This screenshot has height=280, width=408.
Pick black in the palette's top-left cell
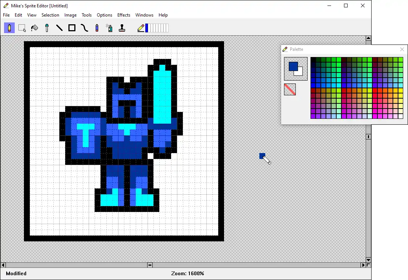point(313,60)
